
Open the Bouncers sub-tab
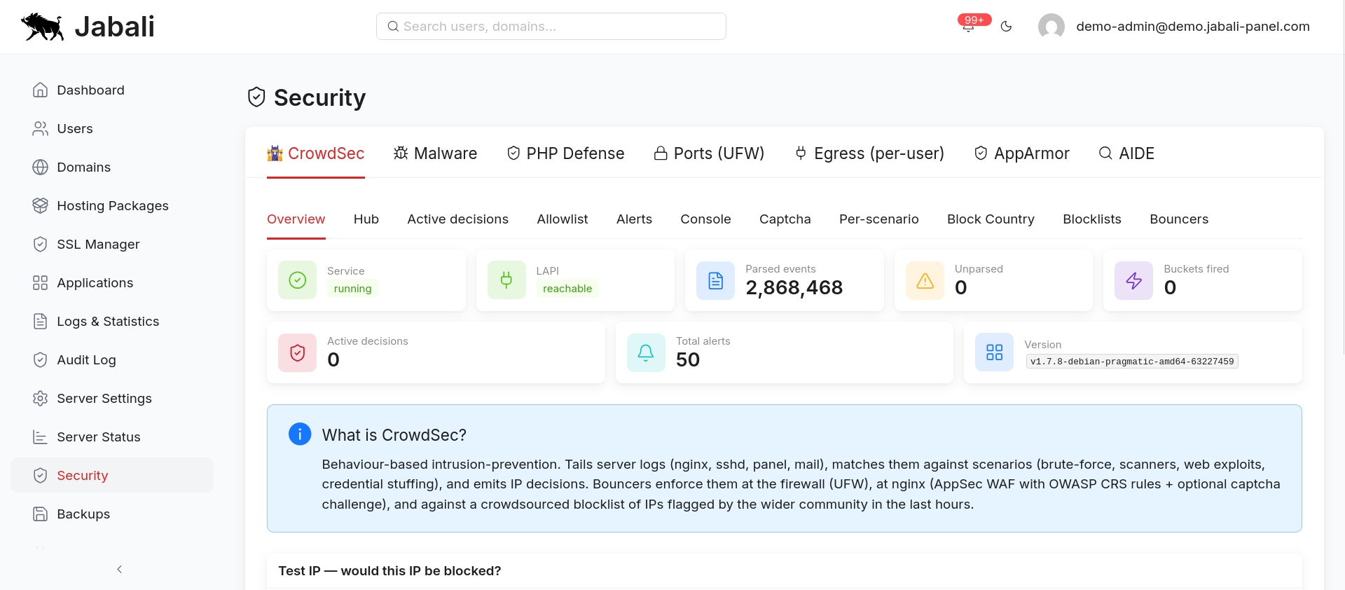click(x=1179, y=219)
